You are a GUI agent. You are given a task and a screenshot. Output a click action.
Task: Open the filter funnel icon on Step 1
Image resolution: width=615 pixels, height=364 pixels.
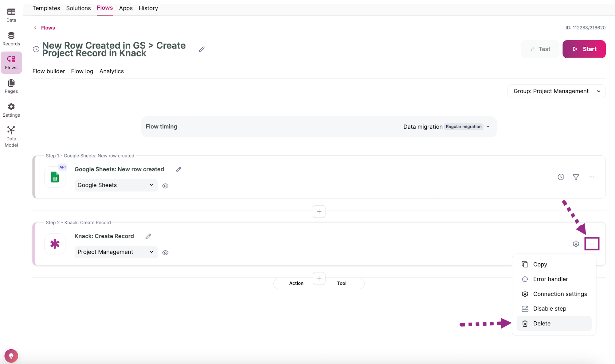(576, 177)
